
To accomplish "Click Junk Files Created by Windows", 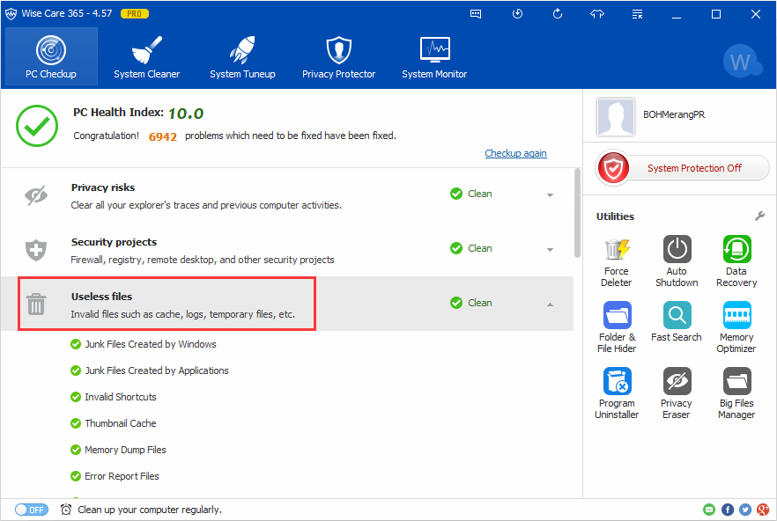I will coord(150,344).
